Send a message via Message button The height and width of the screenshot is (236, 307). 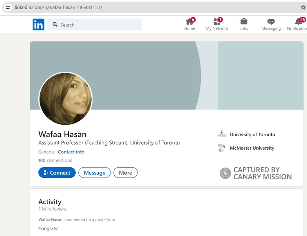click(94, 173)
